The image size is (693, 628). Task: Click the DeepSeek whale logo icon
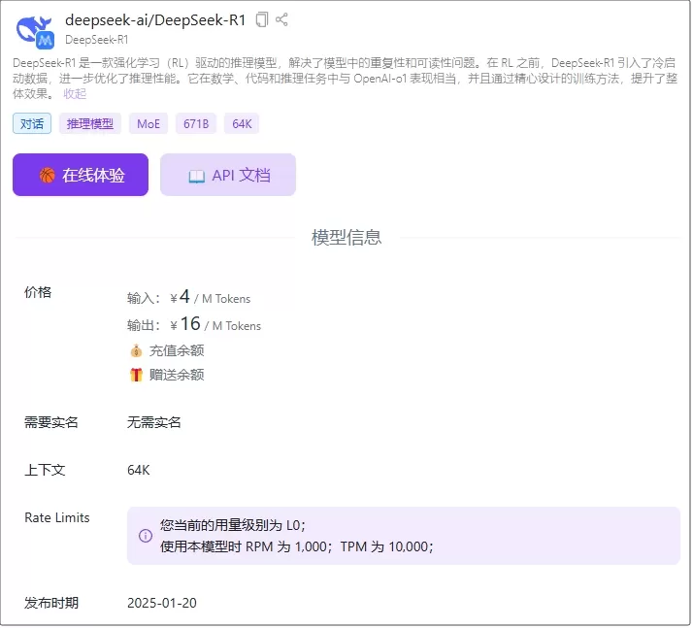point(35,31)
